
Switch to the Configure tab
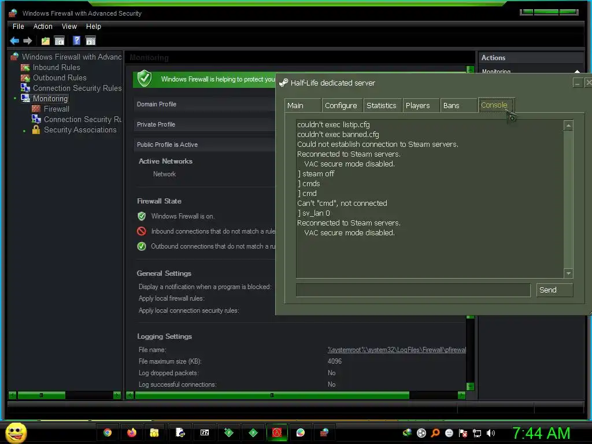342,105
